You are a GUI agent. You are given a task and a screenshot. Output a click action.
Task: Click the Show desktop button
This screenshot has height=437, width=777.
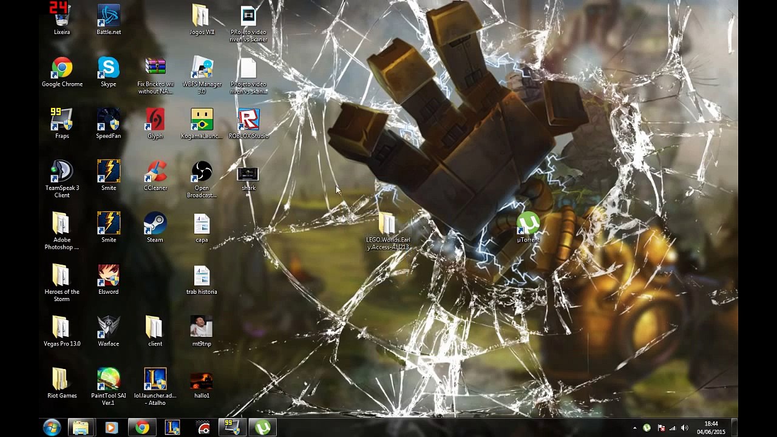tap(734, 428)
